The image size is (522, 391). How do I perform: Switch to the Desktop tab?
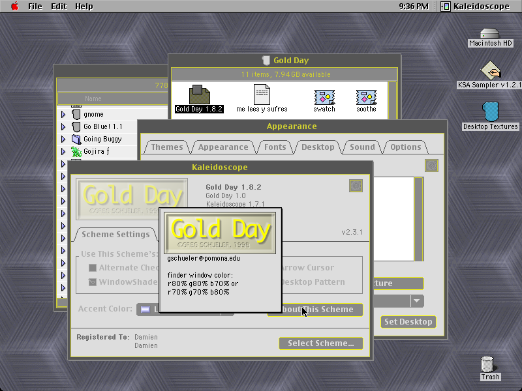tap(318, 147)
